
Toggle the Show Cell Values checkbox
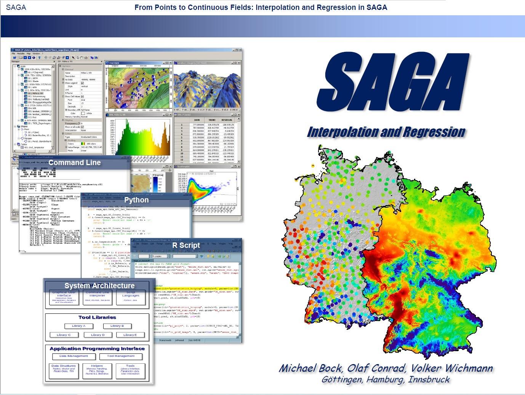(82, 96)
